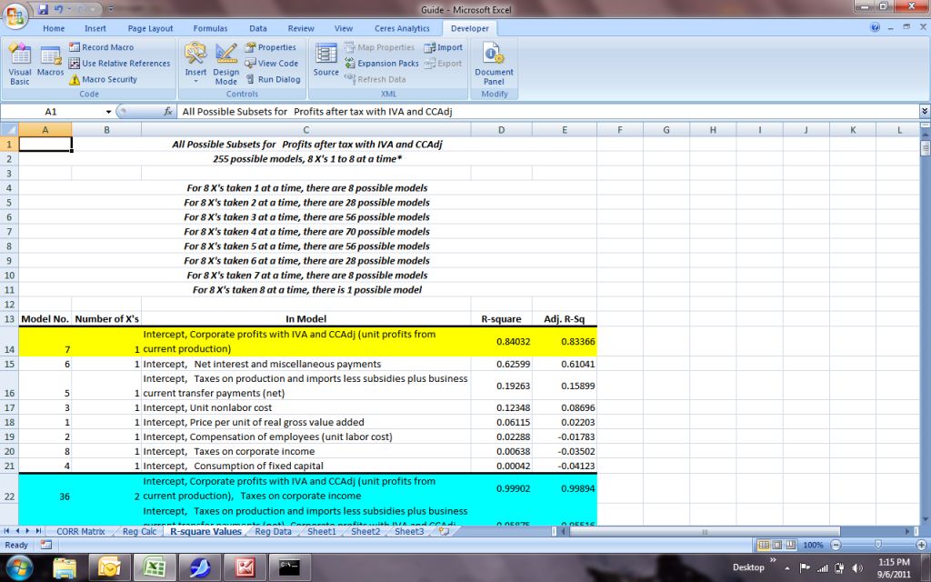Customize the Quick Access Toolbar dropdown
931x582 pixels.
[x=110, y=9]
